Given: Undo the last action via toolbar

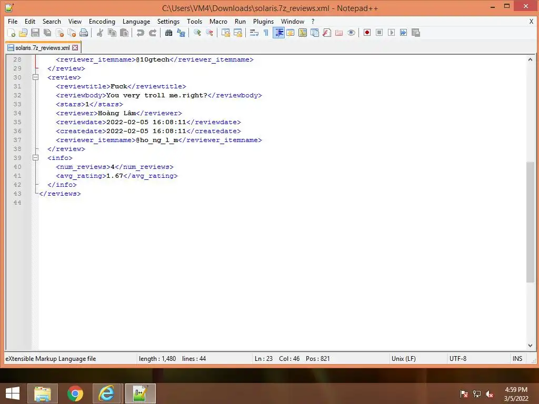Looking at the screenshot, I should (x=140, y=33).
